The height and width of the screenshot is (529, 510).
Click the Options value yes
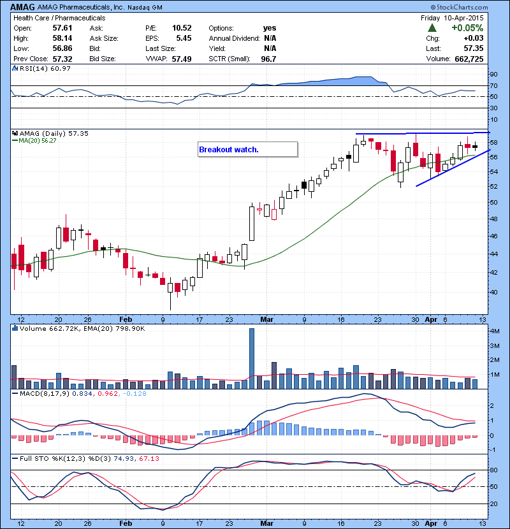click(270, 28)
